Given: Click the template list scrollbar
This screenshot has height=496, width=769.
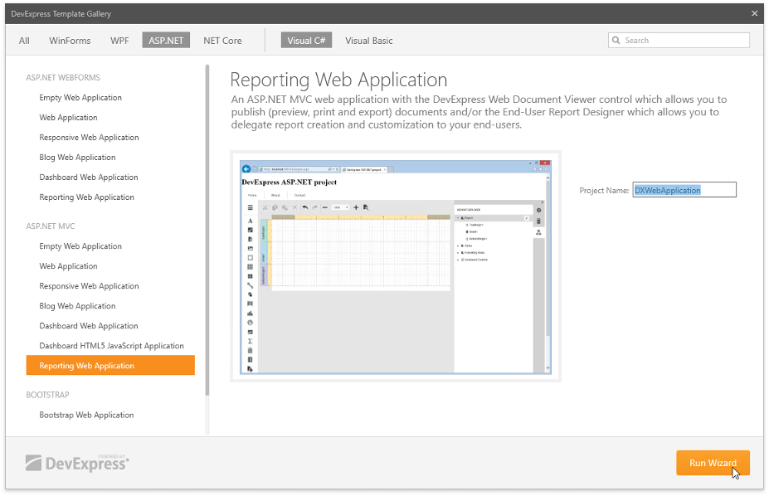Looking at the screenshot, I should (x=207, y=232).
